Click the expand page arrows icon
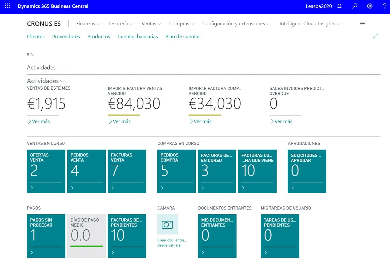This screenshot has width=390, height=267. [375, 36]
